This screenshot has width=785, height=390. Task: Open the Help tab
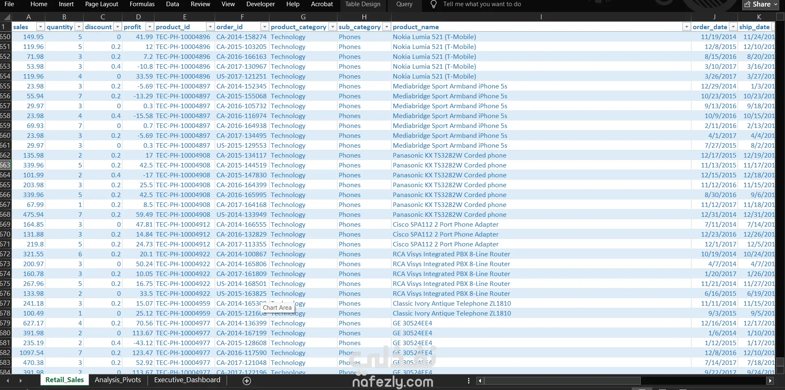click(x=293, y=4)
